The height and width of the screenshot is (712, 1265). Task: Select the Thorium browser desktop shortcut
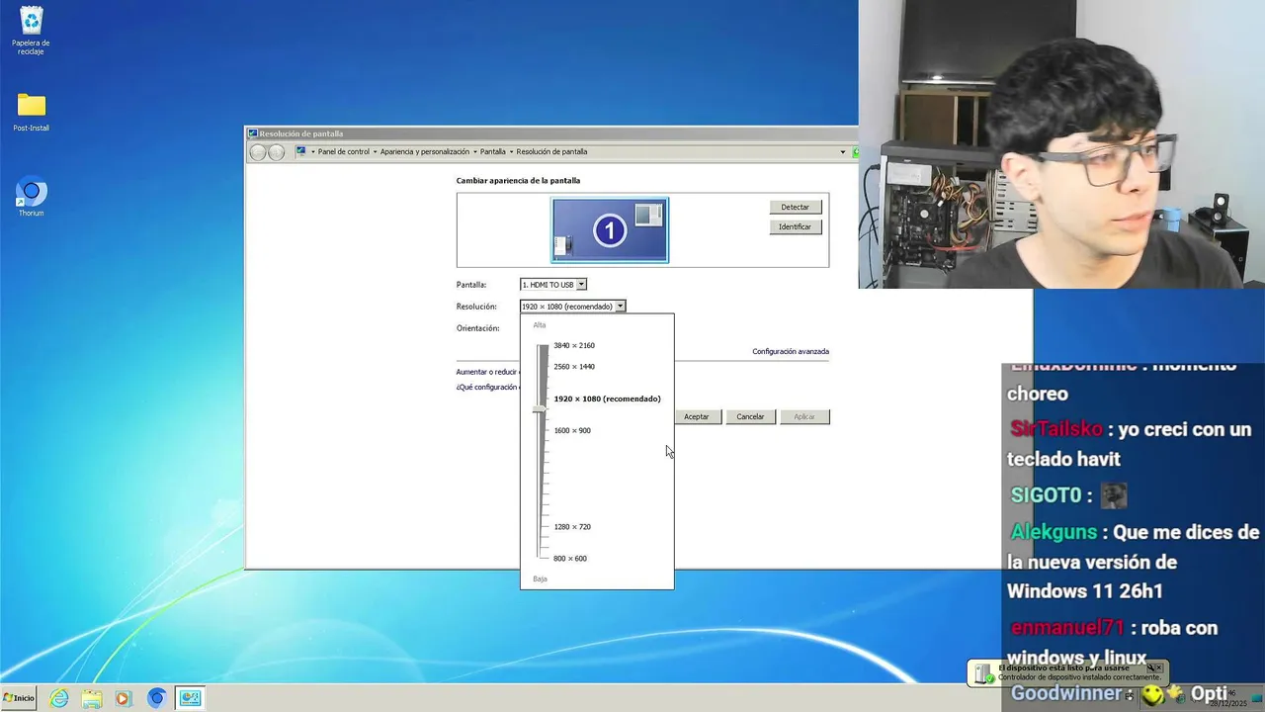[x=31, y=197]
